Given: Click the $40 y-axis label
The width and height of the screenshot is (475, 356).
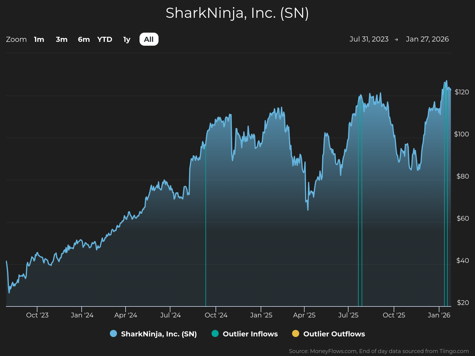Looking at the screenshot, I should tap(463, 261).
